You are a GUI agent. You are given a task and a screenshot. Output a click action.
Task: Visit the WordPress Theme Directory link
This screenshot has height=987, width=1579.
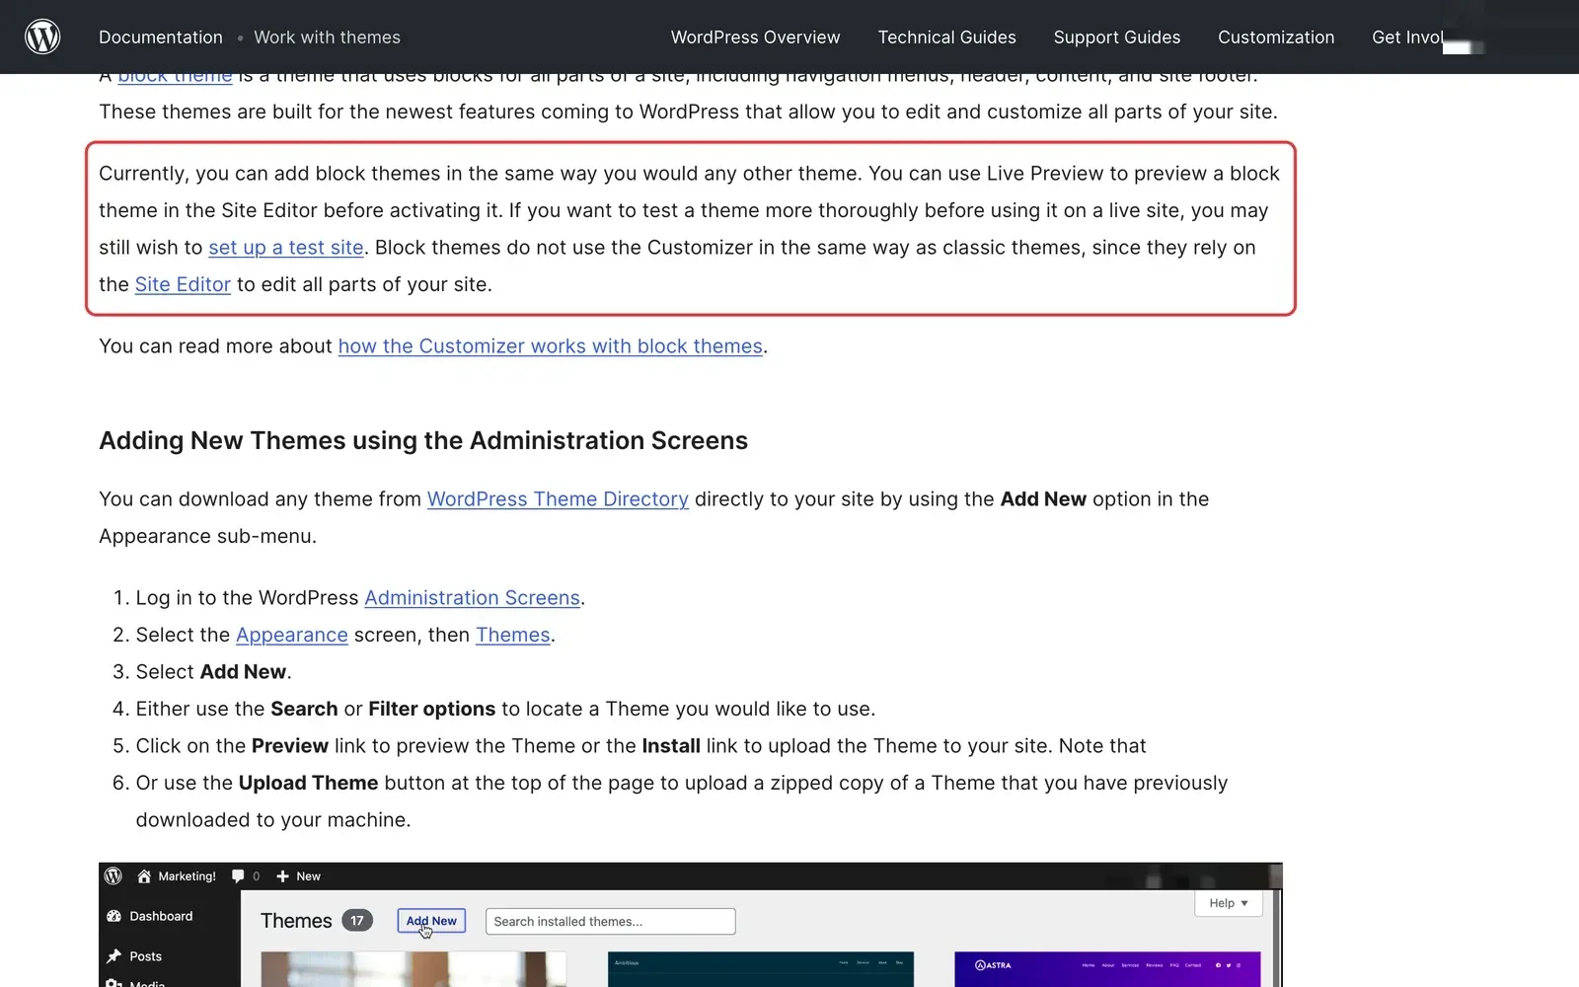click(558, 499)
